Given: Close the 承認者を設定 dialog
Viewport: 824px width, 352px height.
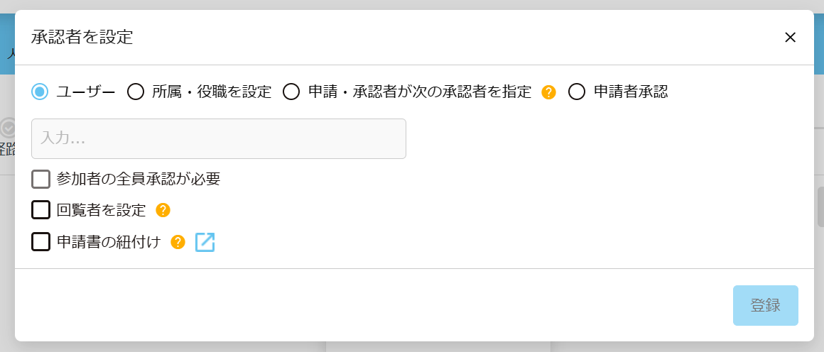Looking at the screenshot, I should coord(790,38).
